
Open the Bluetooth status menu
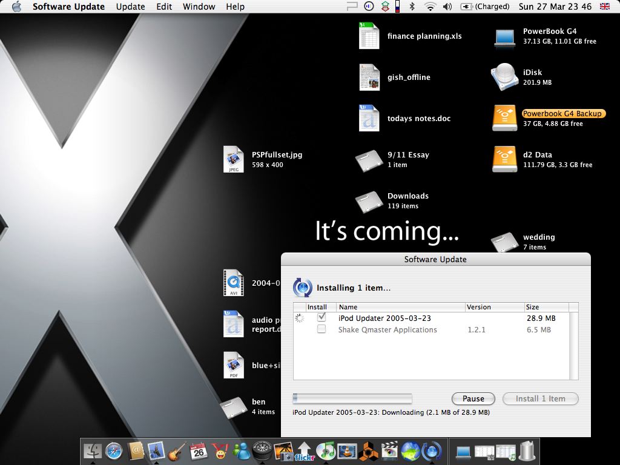click(x=412, y=7)
